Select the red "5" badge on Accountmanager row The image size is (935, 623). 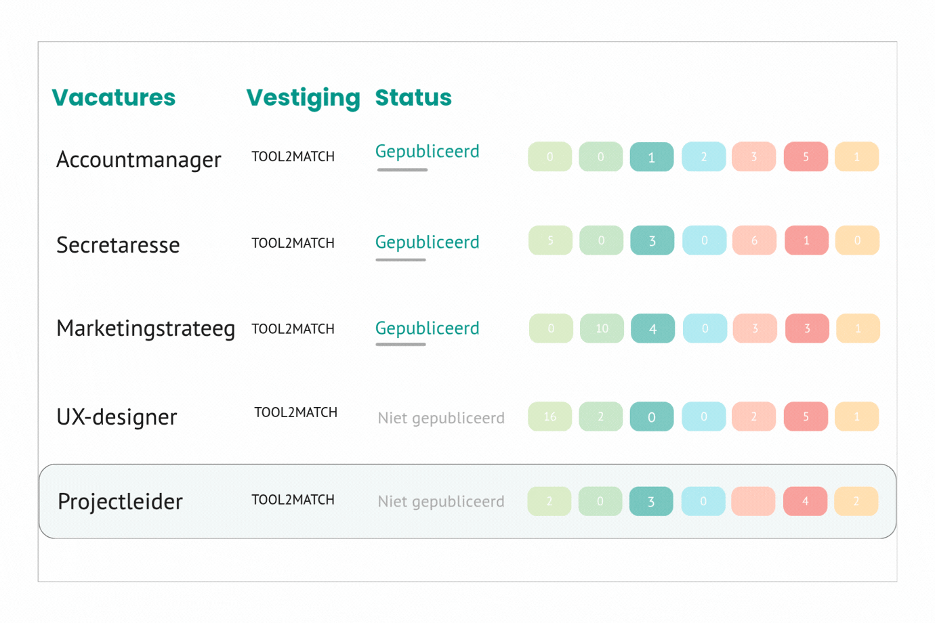[x=806, y=156]
